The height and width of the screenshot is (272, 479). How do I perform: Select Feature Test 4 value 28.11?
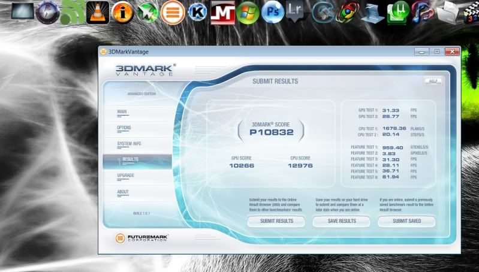coord(390,165)
